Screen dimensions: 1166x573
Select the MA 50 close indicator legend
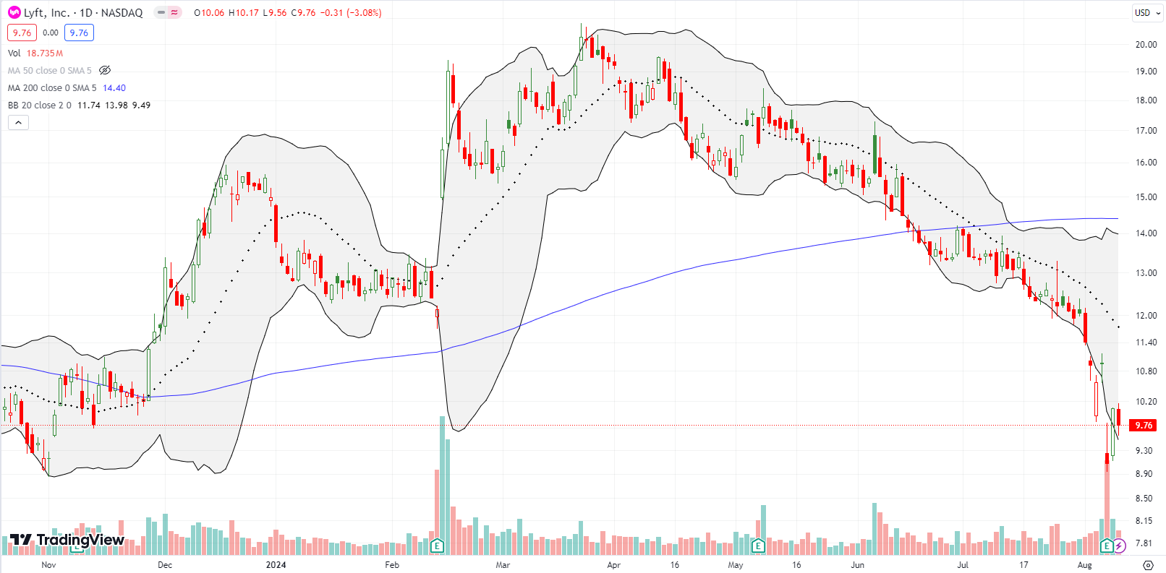coord(50,70)
